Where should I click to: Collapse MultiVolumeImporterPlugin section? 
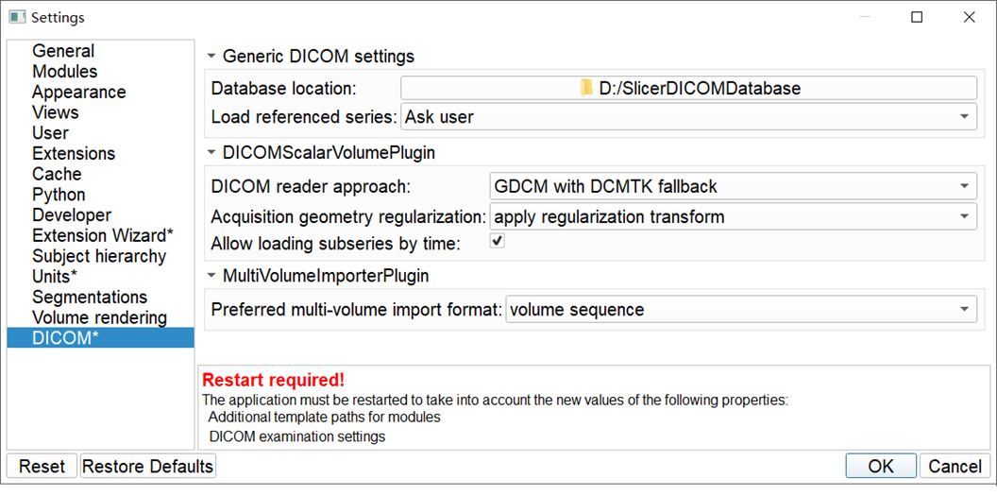tap(212, 277)
